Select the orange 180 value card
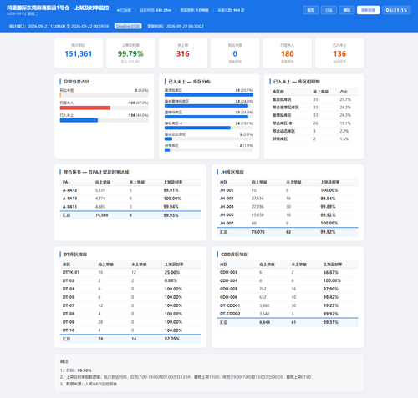This screenshot has width=418, height=398. point(288,53)
